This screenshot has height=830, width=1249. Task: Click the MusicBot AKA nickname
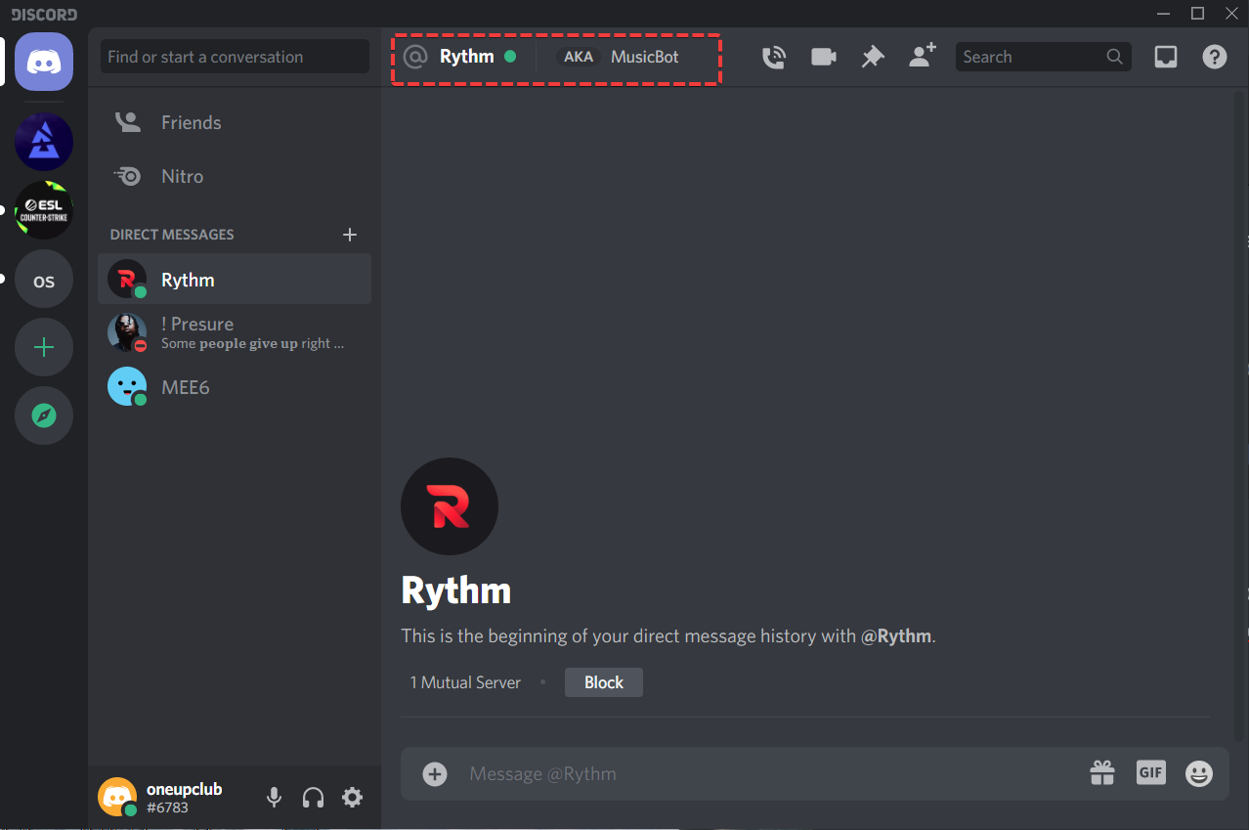pyautogui.click(x=645, y=57)
